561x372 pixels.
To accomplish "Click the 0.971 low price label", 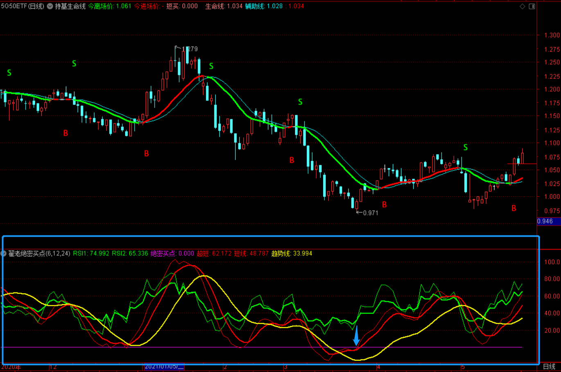I will 370,213.
